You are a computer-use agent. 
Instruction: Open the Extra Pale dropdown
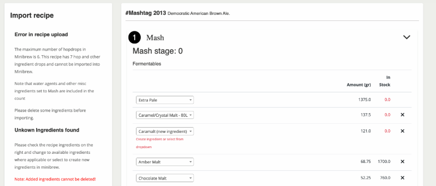(x=165, y=100)
